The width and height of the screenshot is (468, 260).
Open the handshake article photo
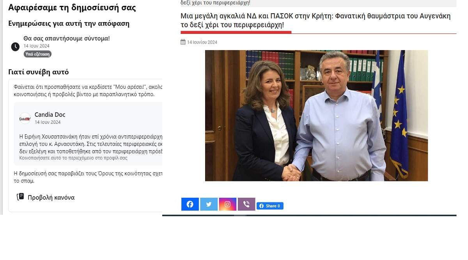point(316,116)
